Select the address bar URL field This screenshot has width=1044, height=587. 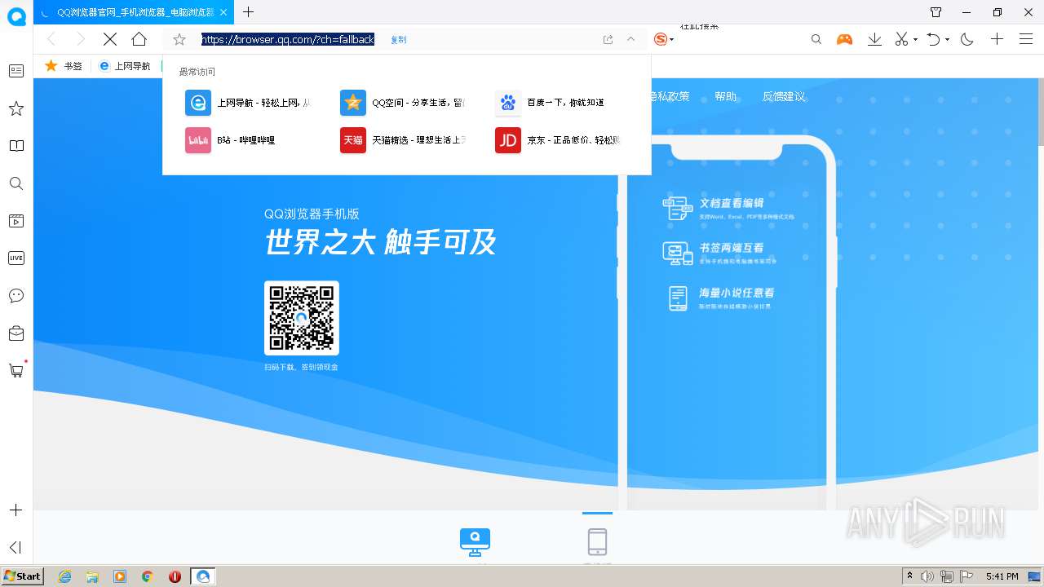288,39
